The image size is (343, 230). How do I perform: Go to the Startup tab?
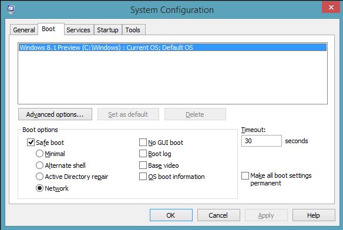(107, 30)
